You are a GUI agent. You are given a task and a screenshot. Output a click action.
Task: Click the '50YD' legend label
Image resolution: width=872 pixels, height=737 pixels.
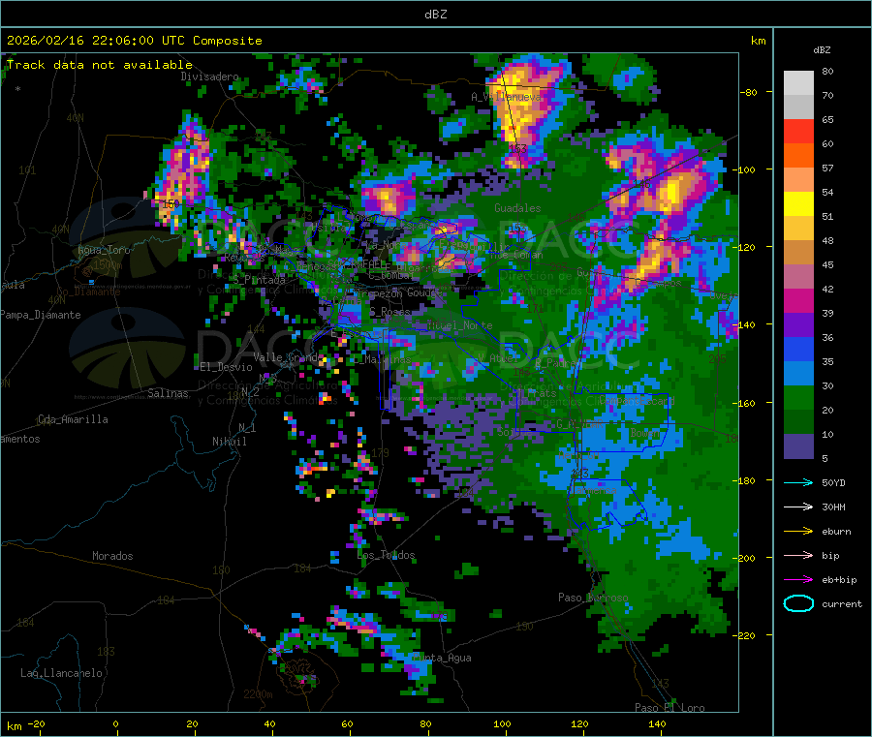click(833, 482)
